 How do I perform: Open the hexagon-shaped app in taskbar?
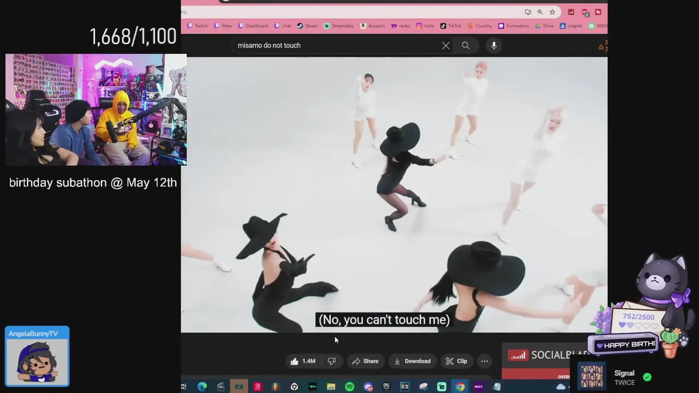(294, 386)
